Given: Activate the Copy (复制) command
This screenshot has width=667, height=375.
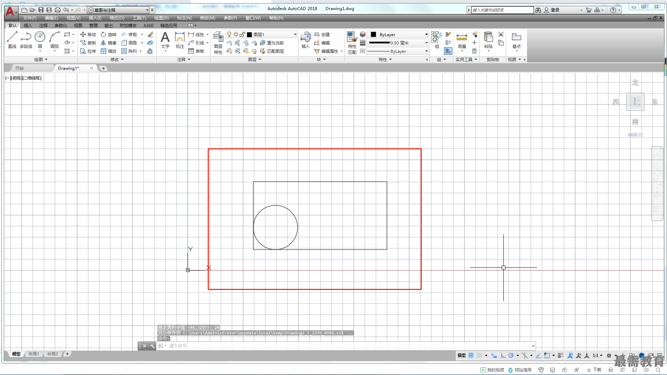Looking at the screenshot, I should coord(88,43).
